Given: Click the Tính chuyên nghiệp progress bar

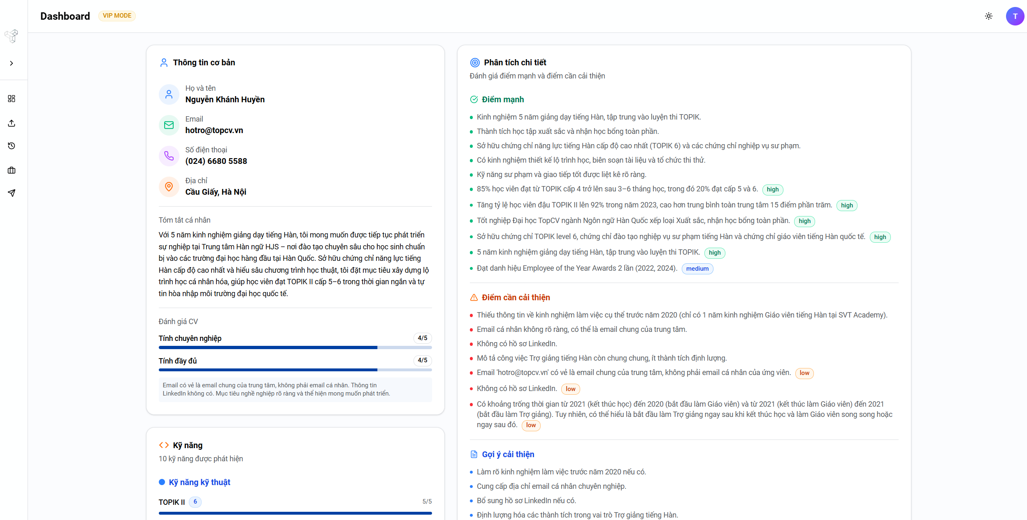Looking at the screenshot, I should [295, 347].
